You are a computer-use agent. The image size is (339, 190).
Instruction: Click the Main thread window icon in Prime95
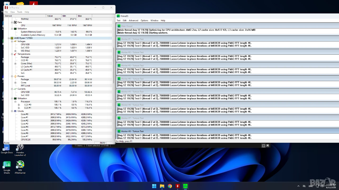(x=119, y=26)
